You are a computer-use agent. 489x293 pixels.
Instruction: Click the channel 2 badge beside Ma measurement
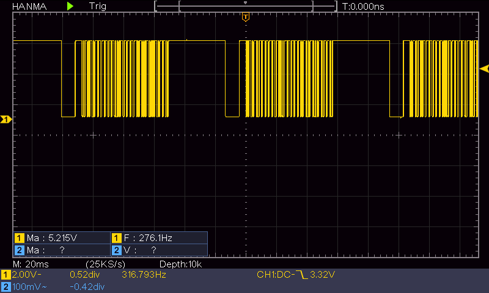(19, 250)
